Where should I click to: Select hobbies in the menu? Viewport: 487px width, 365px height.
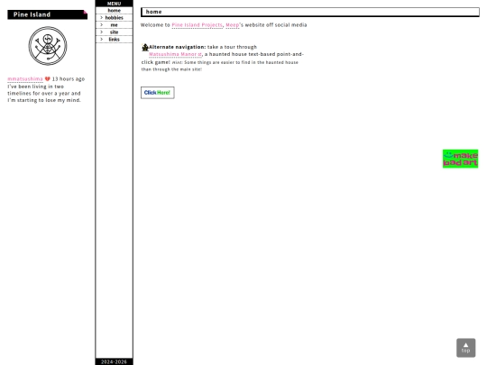[114, 18]
